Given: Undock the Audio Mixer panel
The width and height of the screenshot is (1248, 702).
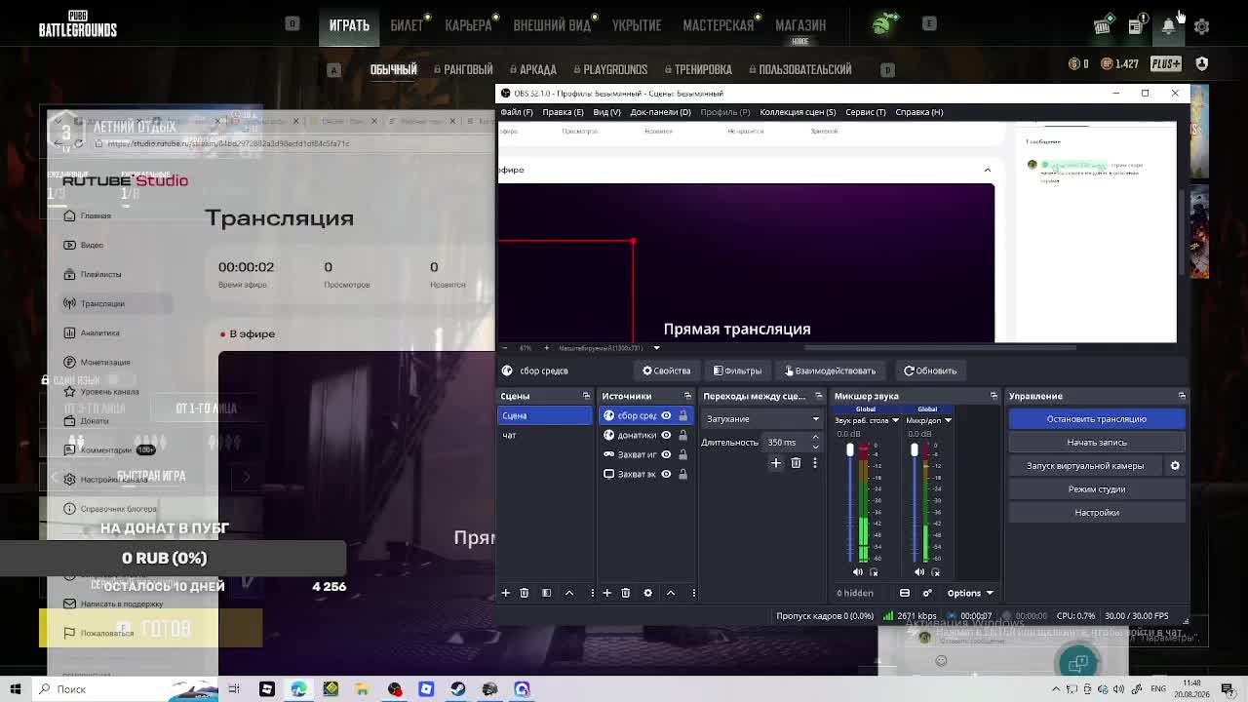Looking at the screenshot, I should (994, 396).
